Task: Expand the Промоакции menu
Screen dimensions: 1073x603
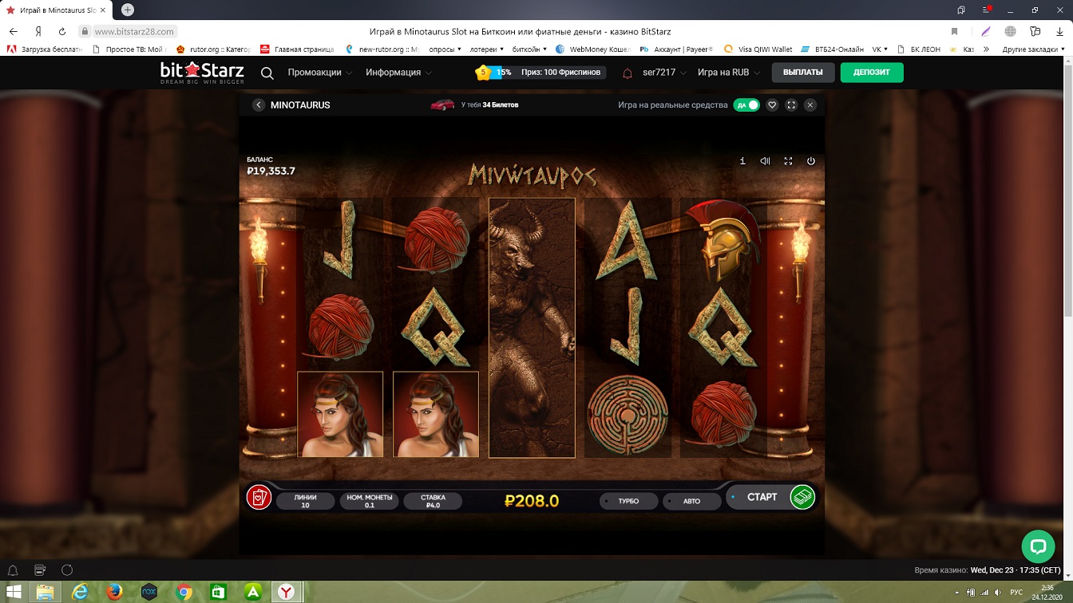Action: pos(320,73)
